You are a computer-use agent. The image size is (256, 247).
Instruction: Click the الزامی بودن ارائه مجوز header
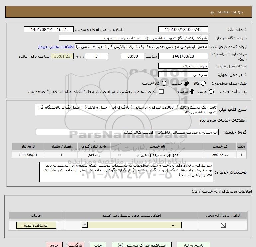pyautogui.click(x=223, y=216)
